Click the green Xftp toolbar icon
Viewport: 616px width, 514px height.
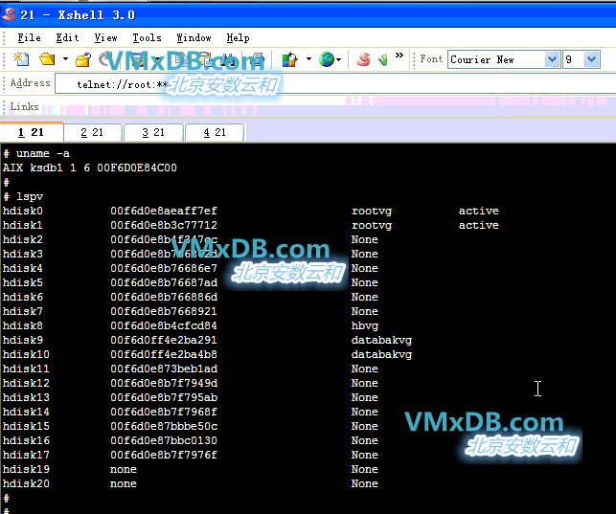click(x=382, y=59)
